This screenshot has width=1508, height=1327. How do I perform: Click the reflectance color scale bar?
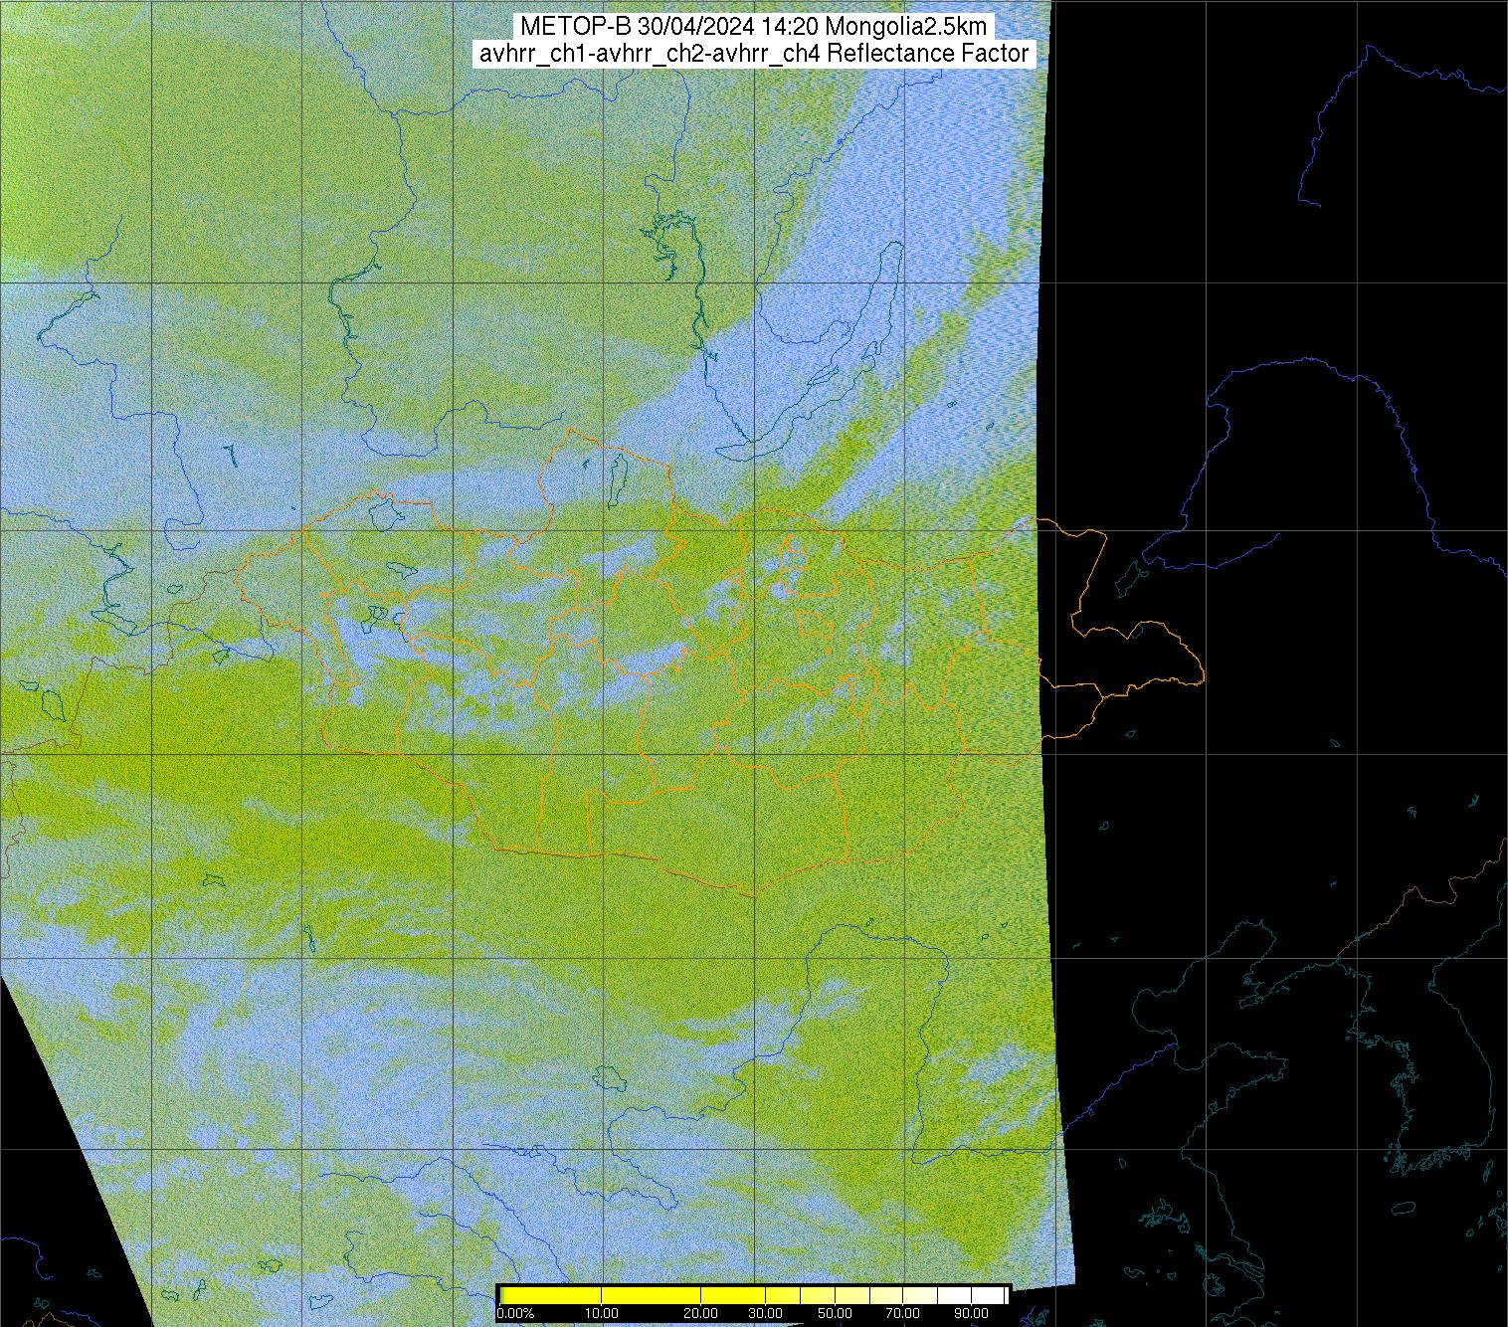pos(753,1294)
